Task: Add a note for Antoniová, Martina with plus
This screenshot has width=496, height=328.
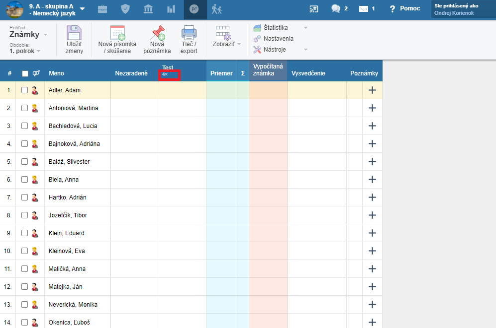Action: point(372,108)
